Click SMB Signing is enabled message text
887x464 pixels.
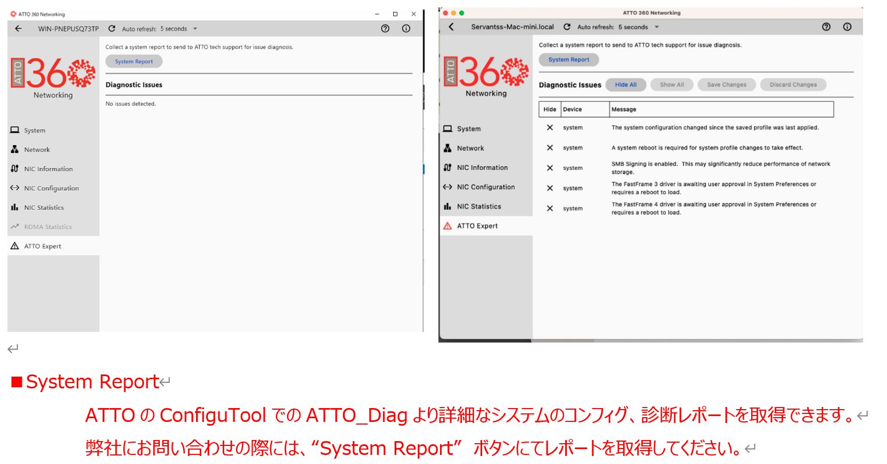tap(720, 168)
